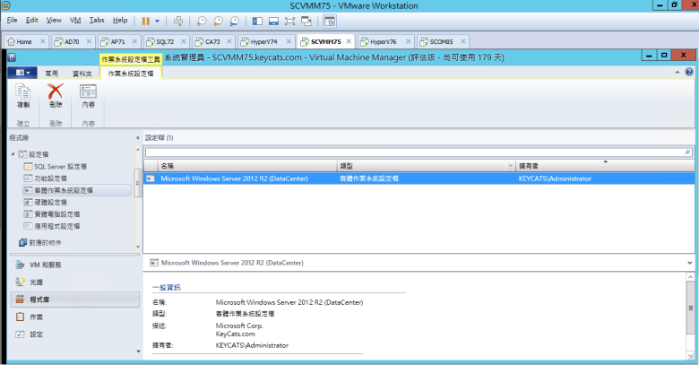Click the red X 刪除 (Delete) icon
Image resolution: width=699 pixels, height=365 pixels.
click(x=56, y=94)
